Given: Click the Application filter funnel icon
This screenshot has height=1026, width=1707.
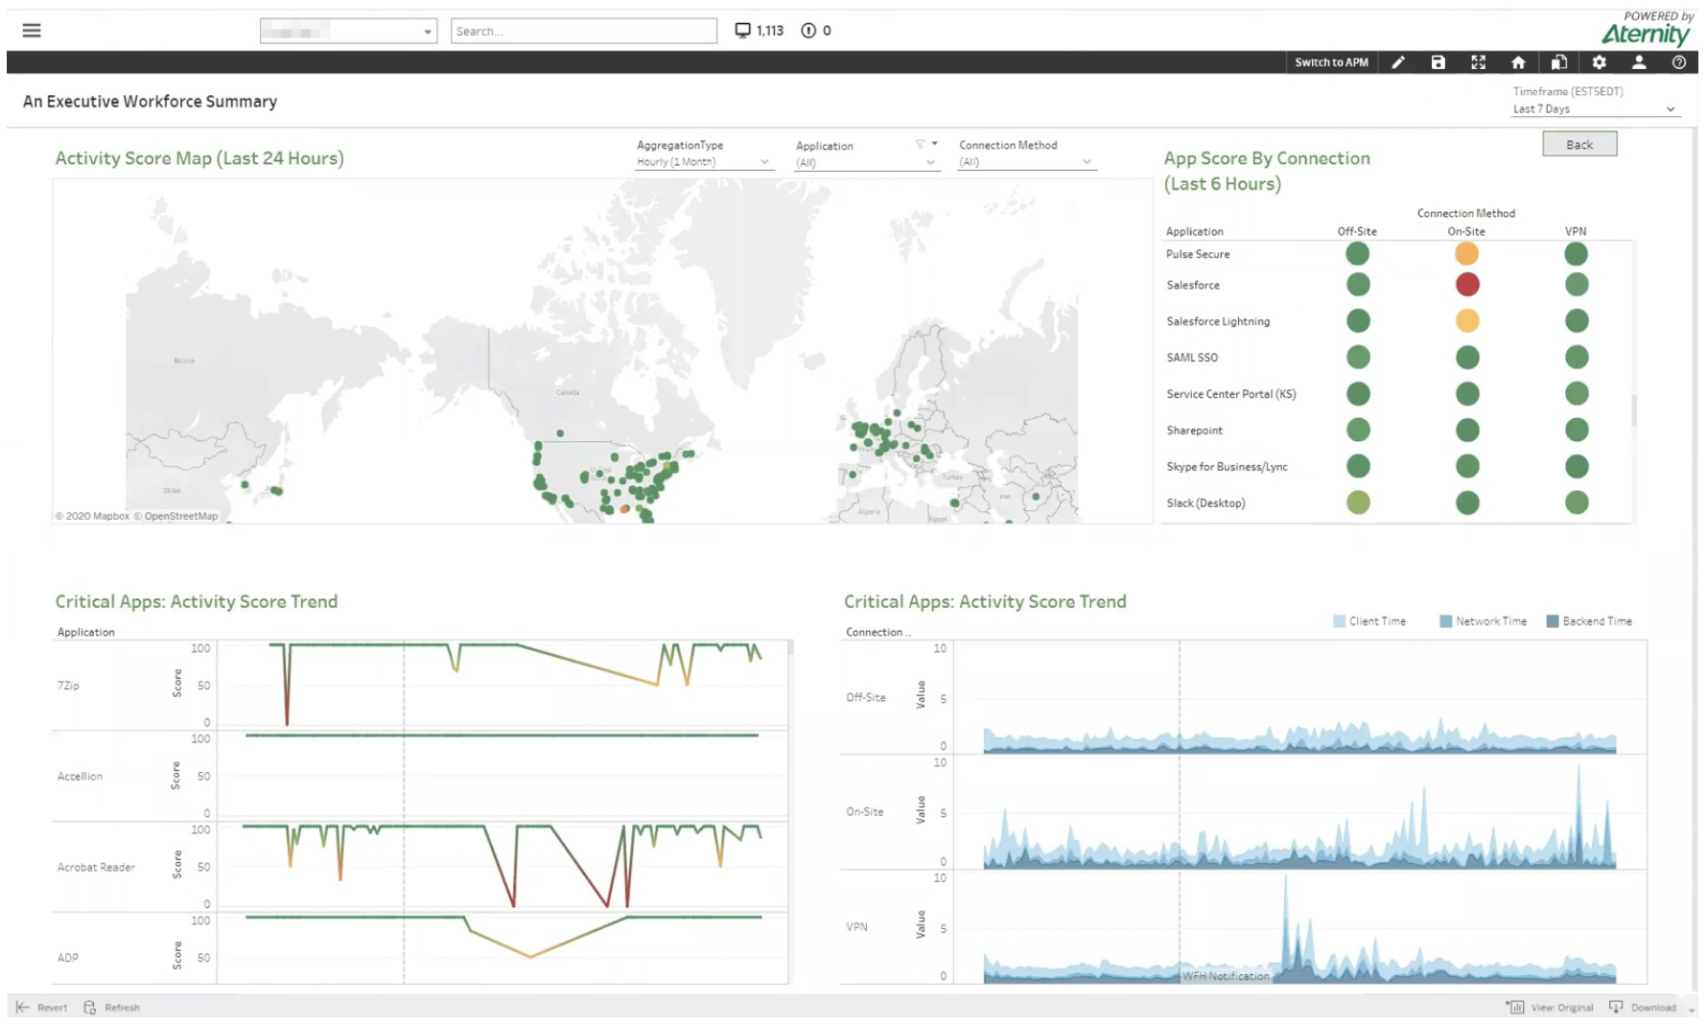Looking at the screenshot, I should point(920,144).
